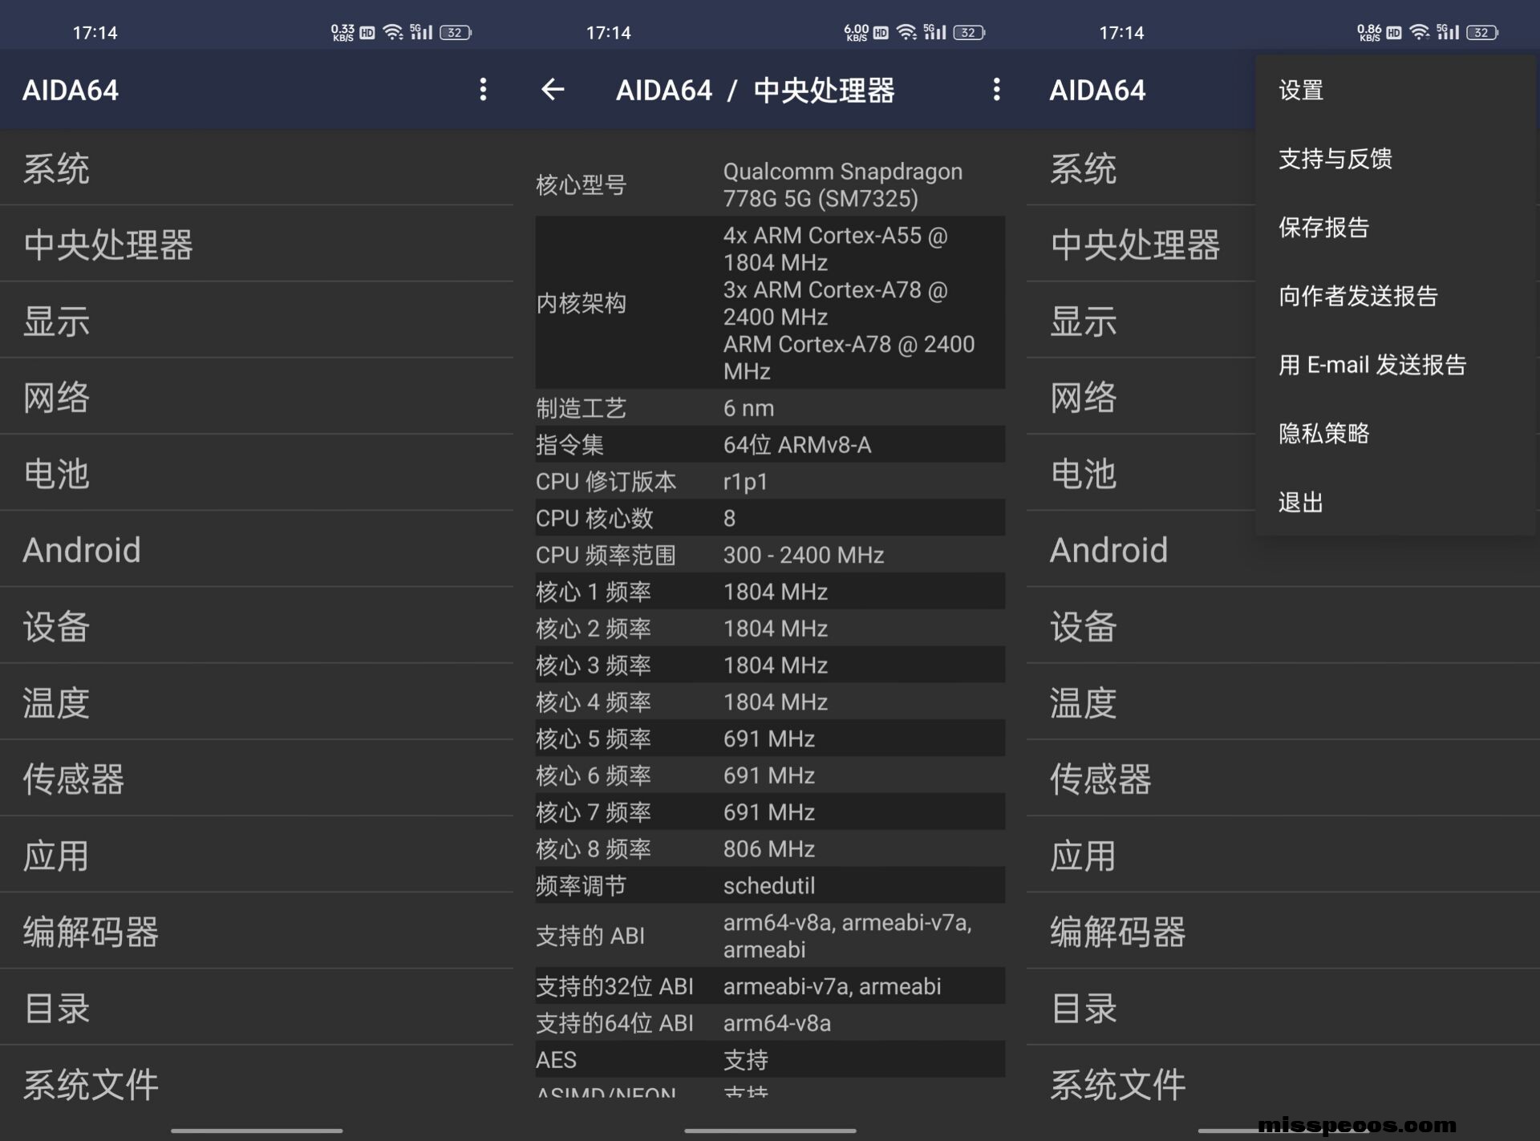This screenshot has height=1141, width=1540.
Task: Open 网络 category in the left screen
Action: click(257, 397)
